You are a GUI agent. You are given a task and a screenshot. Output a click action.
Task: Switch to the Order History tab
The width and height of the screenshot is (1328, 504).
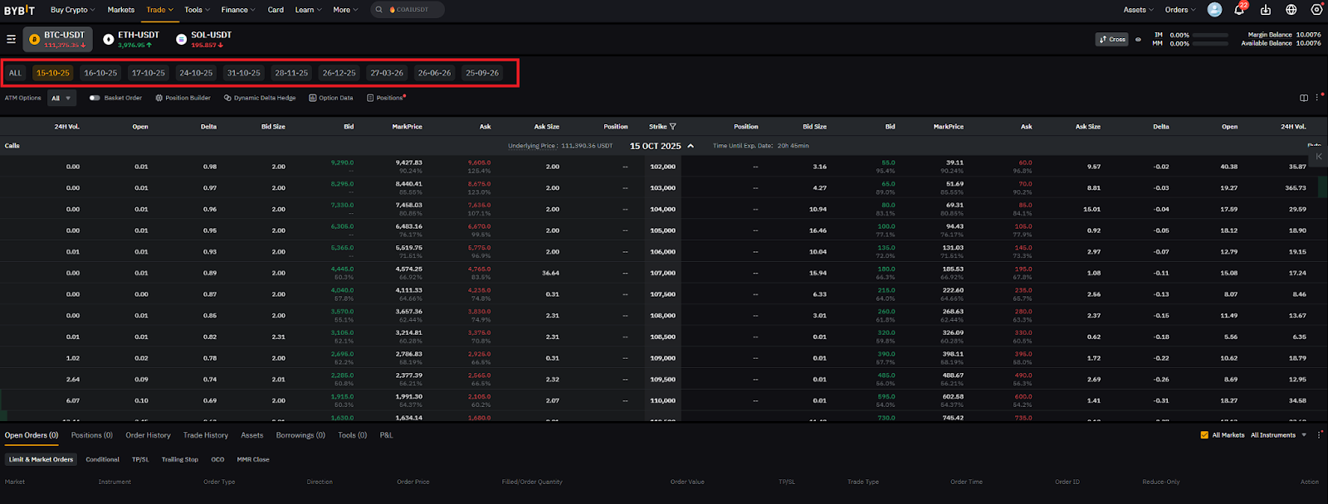148,434
